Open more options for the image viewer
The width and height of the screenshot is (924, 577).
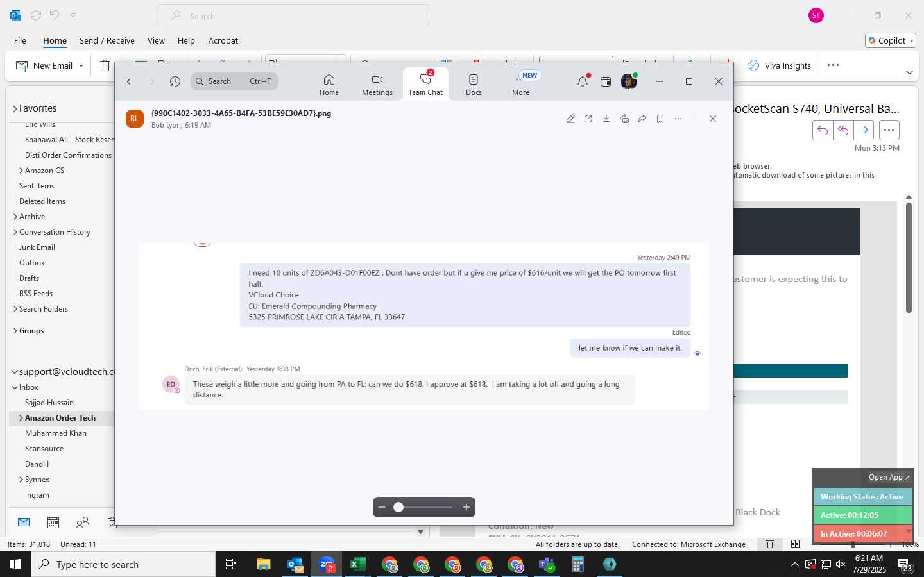pos(678,119)
